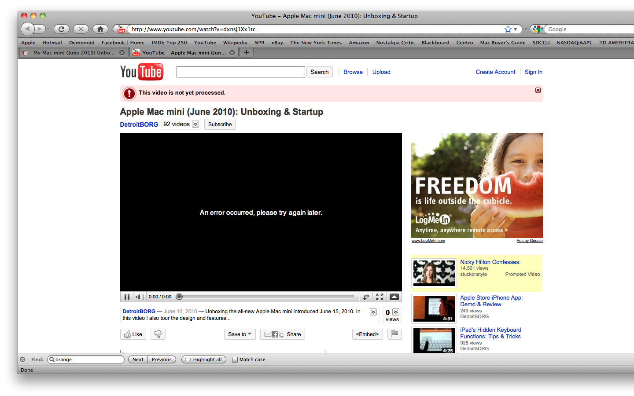Open the Google search engine selector
This screenshot has width=634, height=396.
pyautogui.click(x=538, y=29)
